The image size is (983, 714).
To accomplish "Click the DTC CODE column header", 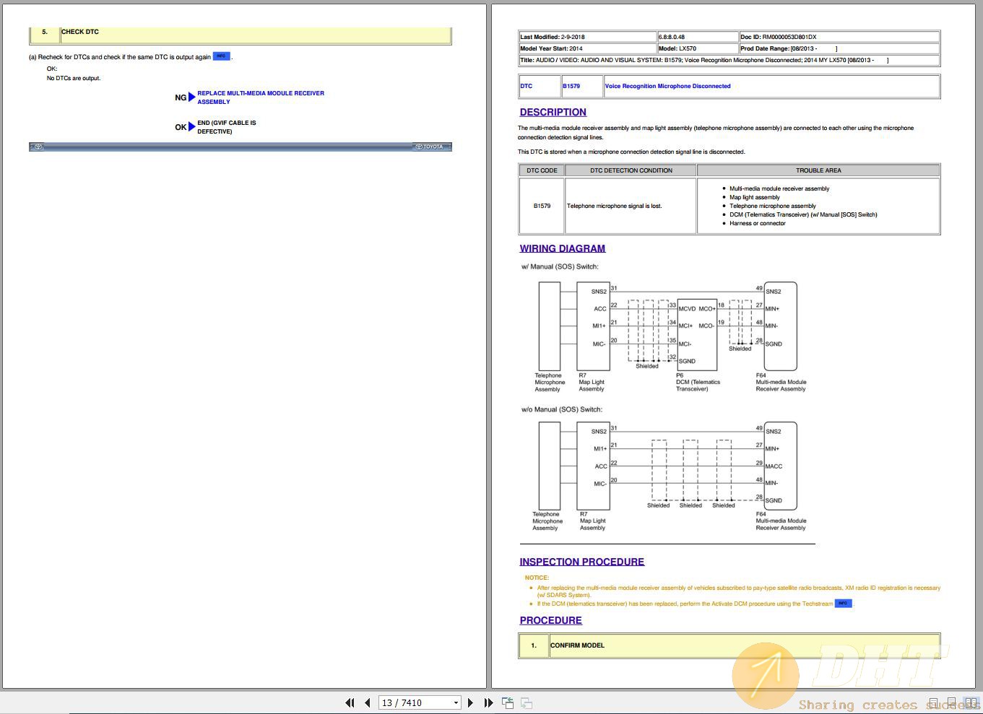I will [542, 170].
